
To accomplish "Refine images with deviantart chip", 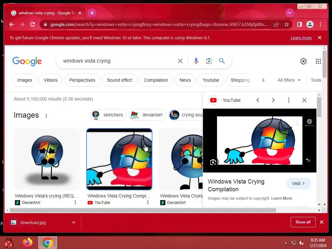I will point(148,115).
